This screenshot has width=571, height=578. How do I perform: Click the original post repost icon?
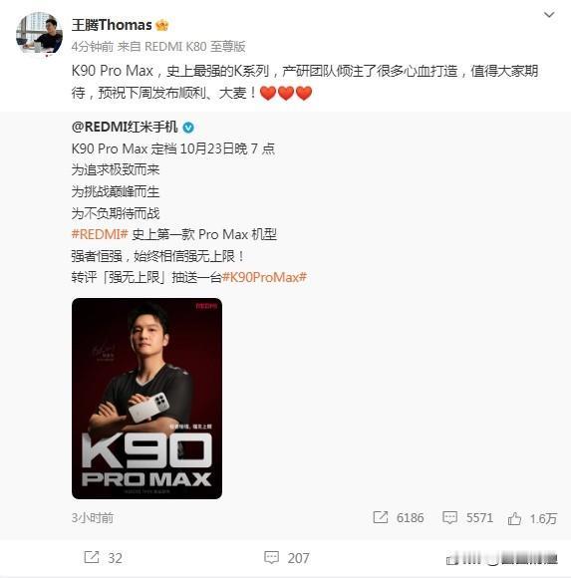(380, 517)
